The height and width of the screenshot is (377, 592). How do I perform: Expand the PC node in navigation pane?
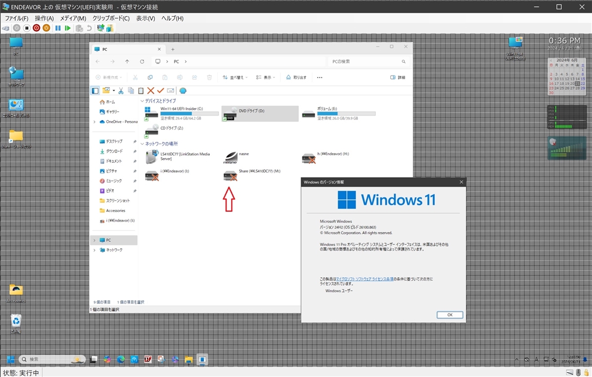coord(94,240)
